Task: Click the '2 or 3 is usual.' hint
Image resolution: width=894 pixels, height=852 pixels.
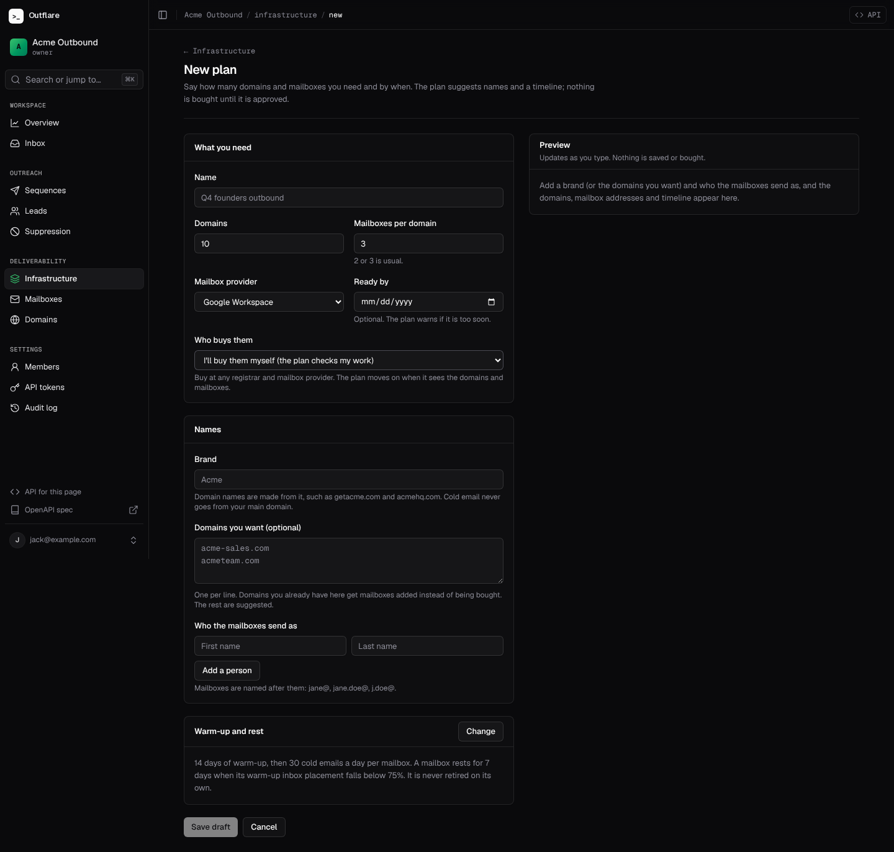Action: pyautogui.click(x=379, y=261)
